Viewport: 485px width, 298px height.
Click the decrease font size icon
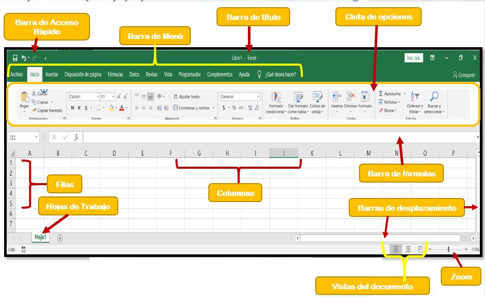pyautogui.click(x=125, y=96)
